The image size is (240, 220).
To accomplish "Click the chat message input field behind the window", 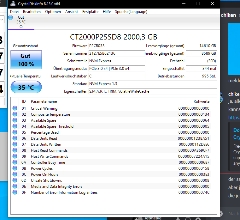I will [234, 214].
